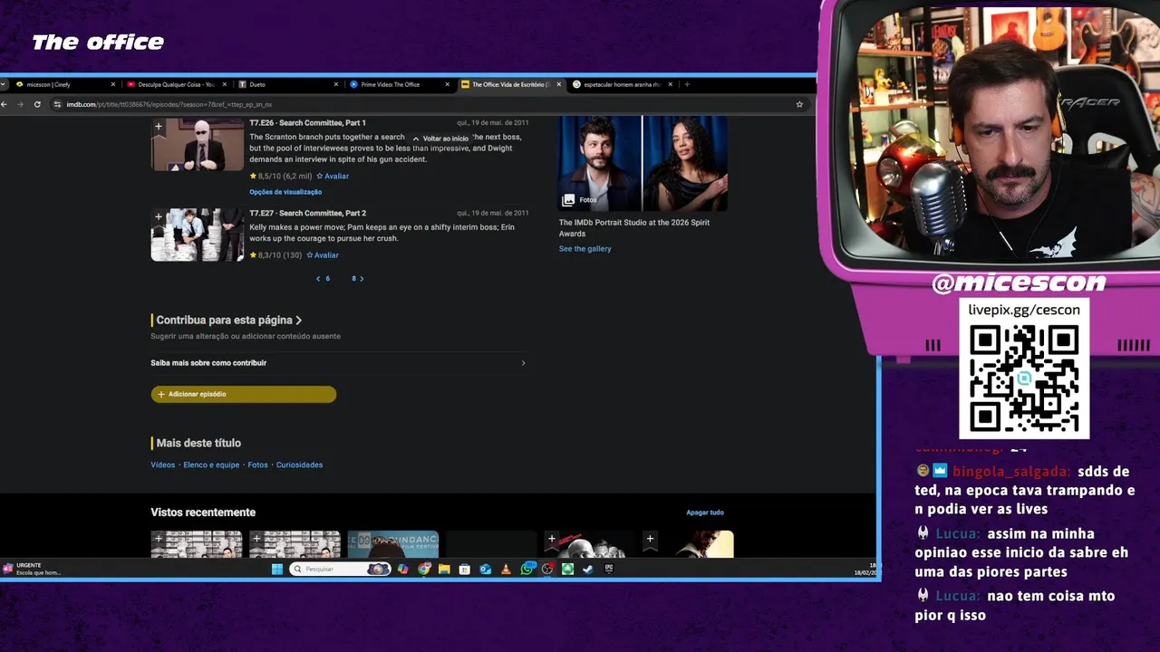Image resolution: width=1160 pixels, height=652 pixels.
Task: Switch to Desculpa Qualquer Coisa YouTube tab
Action: [177, 84]
